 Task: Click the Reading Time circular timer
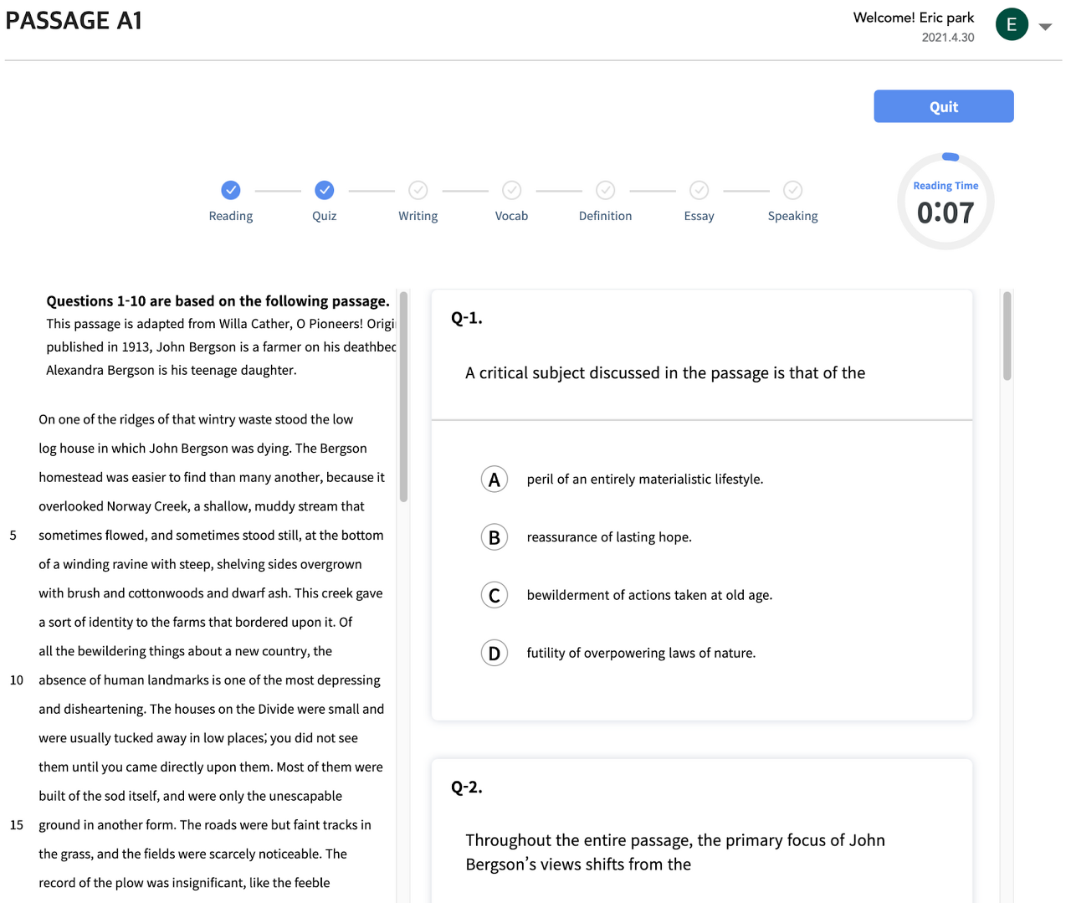pyautogui.click(x=945, y=202)
